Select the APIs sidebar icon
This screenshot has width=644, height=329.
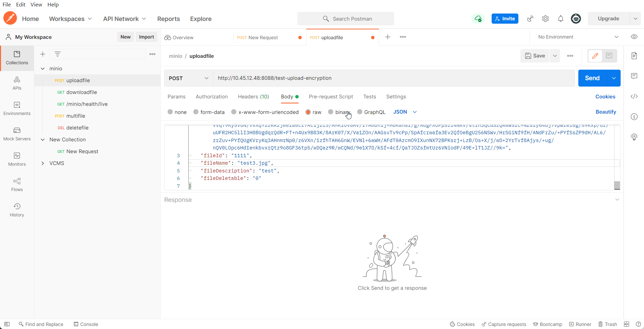[17, 83]
